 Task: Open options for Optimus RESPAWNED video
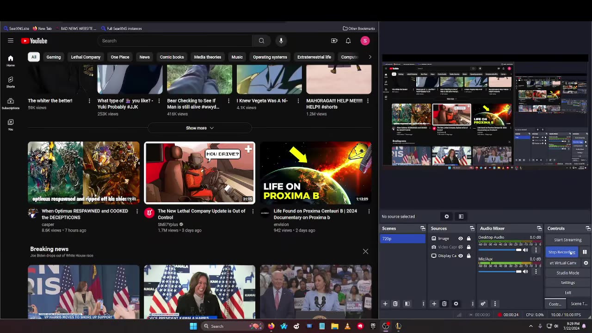click(x=137, y=211)
